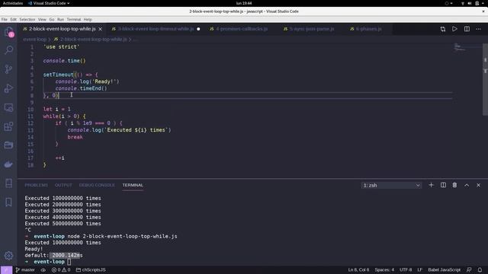Image resolution: width=488 pixels, height=274 pixels.
Task: Open the Selection menu
Action: point(27,19)
